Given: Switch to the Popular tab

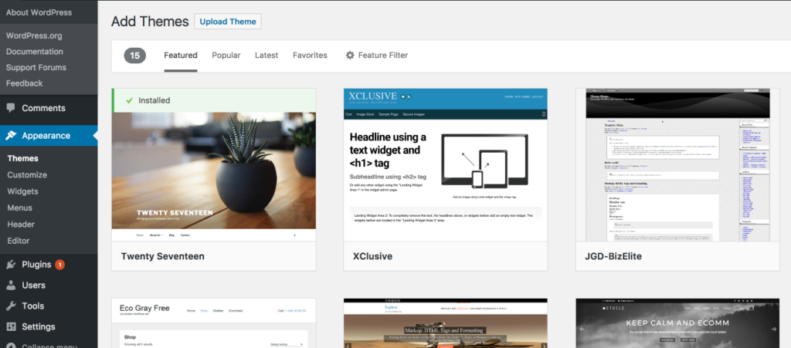Looking at the screenshot, I should pyautogui.click(x=226, y=56).
